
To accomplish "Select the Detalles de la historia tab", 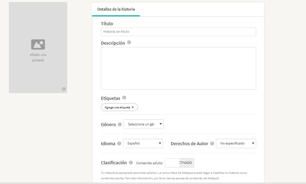I will click(x=116, y=9).
